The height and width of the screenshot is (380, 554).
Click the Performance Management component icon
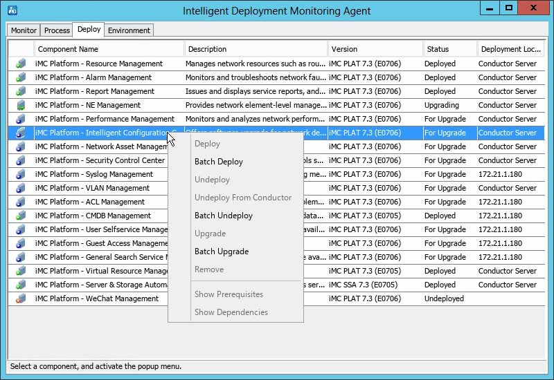tap(21, 119)
